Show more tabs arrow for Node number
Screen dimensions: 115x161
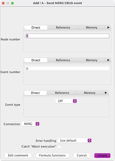pos(108,28)
